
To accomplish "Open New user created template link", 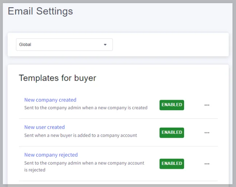I will [x=45, y=127].
